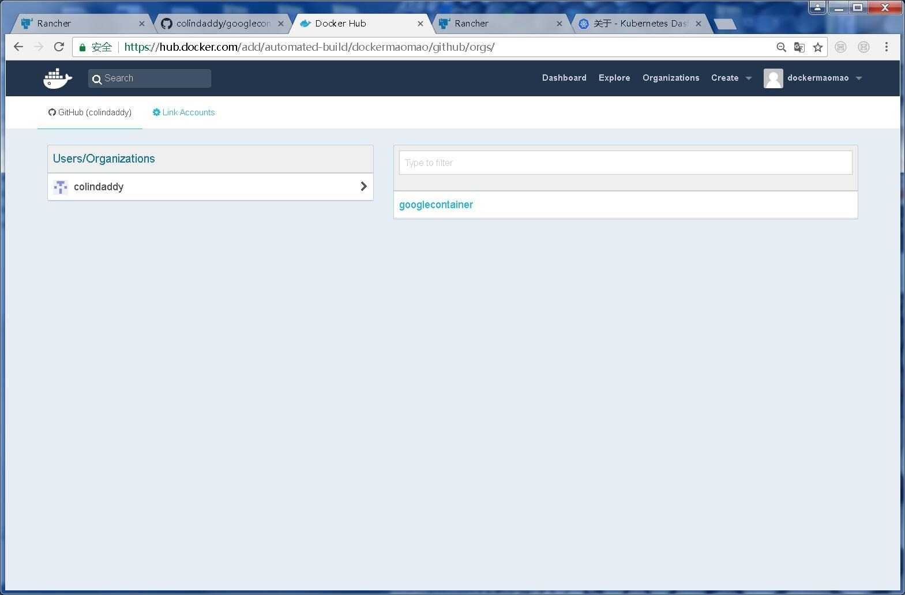
Task: Switch to the colindaddy/googlecon GitHub tab
Action: click(x=222, y=24)
